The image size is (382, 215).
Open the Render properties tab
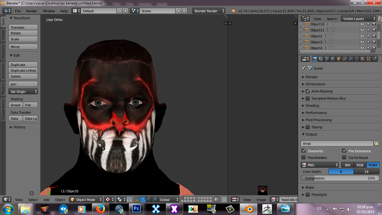315,59
